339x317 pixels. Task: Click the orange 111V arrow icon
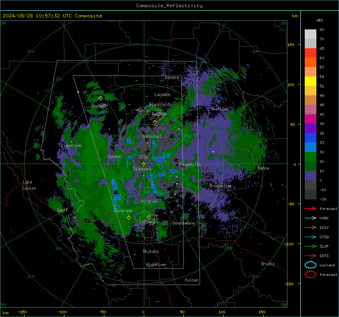[x=310, y=227]
